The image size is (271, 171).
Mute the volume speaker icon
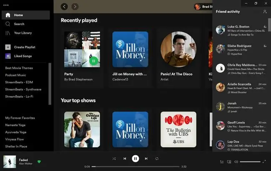[236, 162]
